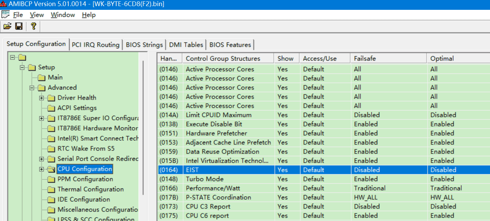Viewport: 490px width, 221px height.
Task: Collapse the Advanced tree node
Action: [x=32, y=88]
